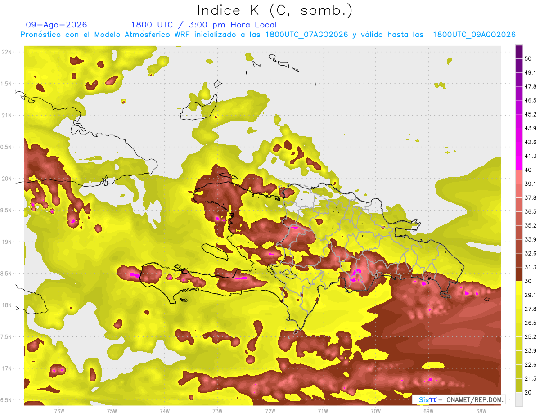The width and height of the screenshot is (540, 417).
Task: Click the '74W' longitude axis label
Action: [165, 411]
